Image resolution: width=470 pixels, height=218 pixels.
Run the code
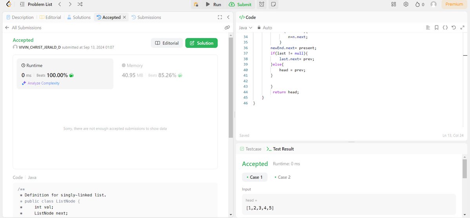pyautogui.click(x=213, y=4)
